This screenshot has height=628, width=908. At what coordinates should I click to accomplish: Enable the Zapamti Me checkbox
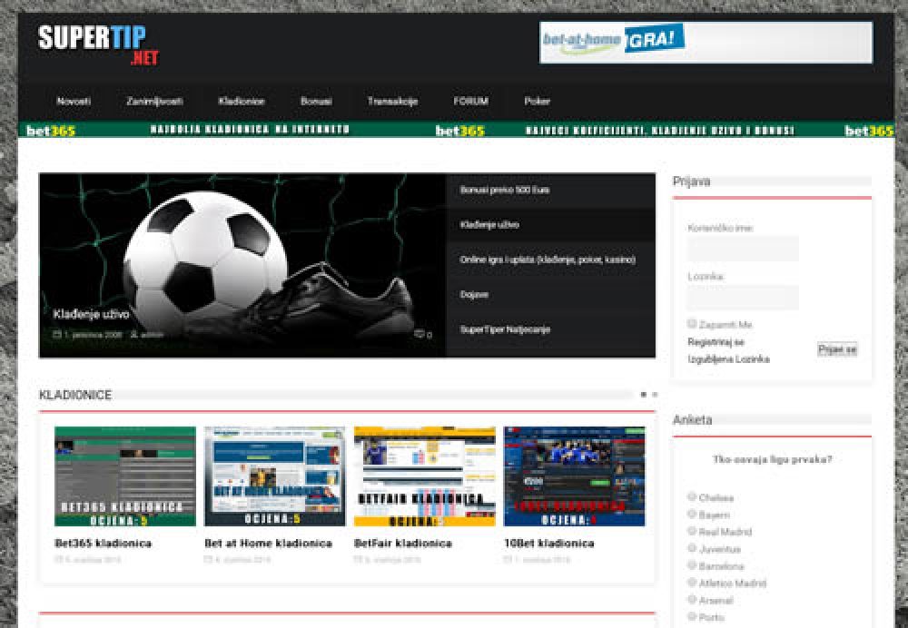[x=692, y=323]
